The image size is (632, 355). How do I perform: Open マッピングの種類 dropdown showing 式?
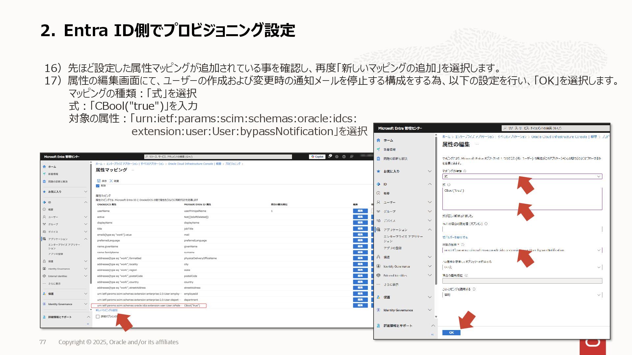[522, 177]
